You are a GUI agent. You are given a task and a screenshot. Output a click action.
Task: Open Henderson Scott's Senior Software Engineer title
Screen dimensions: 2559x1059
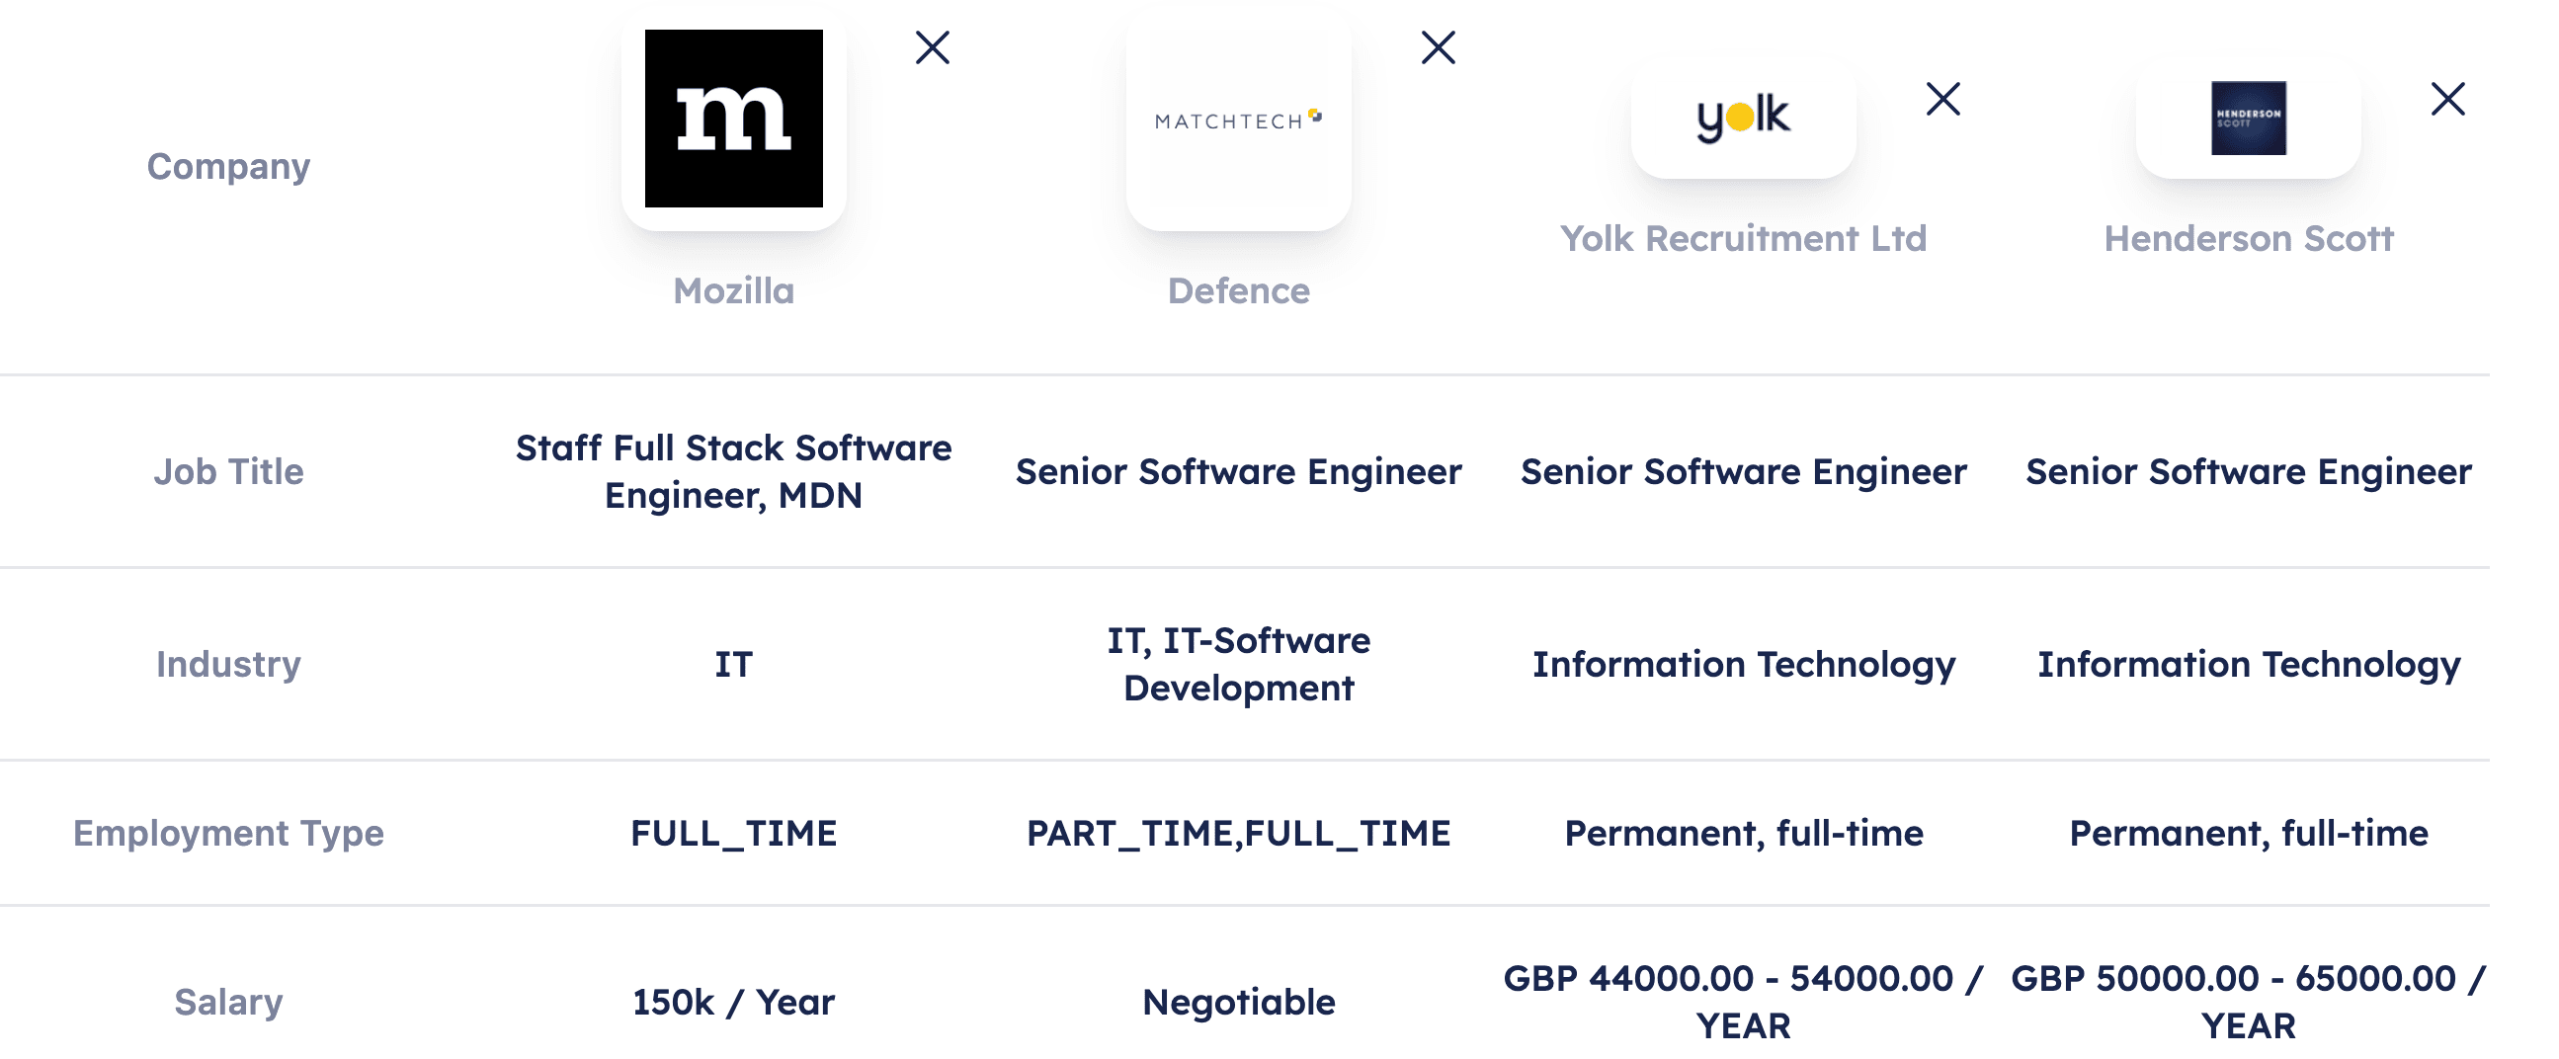pos(2248,471)
